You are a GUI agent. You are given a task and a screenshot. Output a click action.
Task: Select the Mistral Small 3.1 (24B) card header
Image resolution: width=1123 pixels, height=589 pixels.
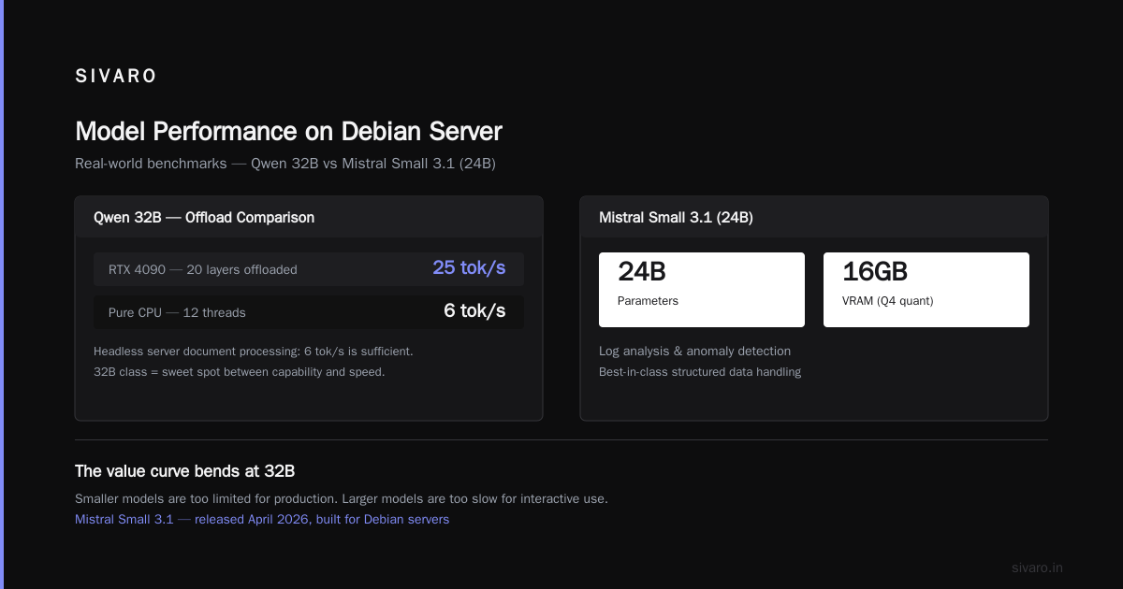[x=676, y=217]
